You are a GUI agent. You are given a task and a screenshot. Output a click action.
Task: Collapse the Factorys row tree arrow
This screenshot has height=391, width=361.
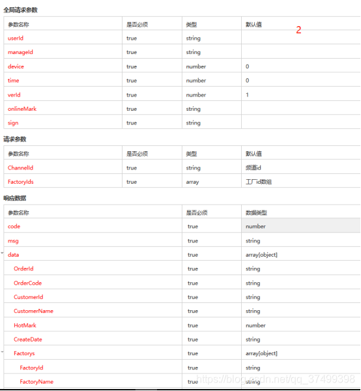click(2, 352)
